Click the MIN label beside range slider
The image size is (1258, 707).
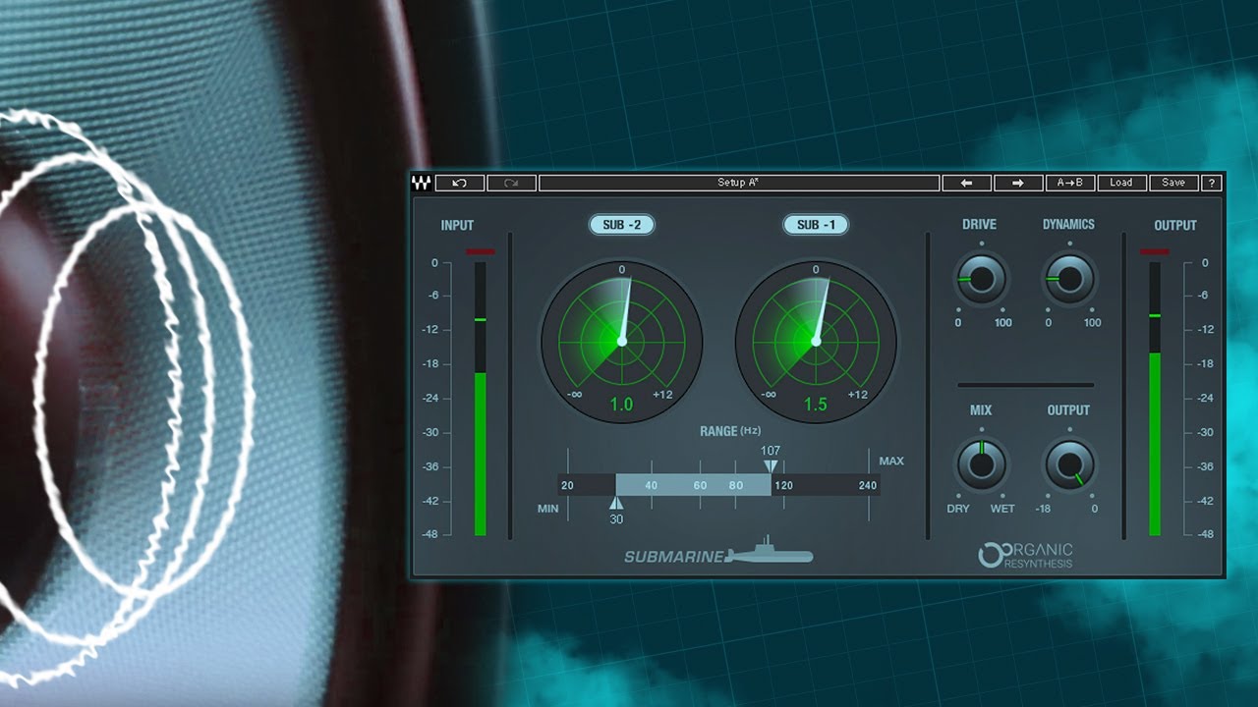548,509
